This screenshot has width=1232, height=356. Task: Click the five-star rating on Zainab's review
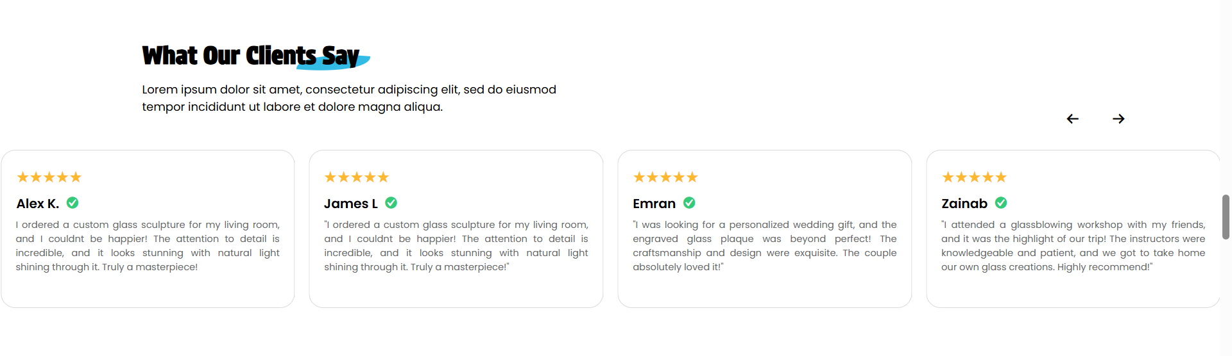pyautogui.click(x=974, y=177)
